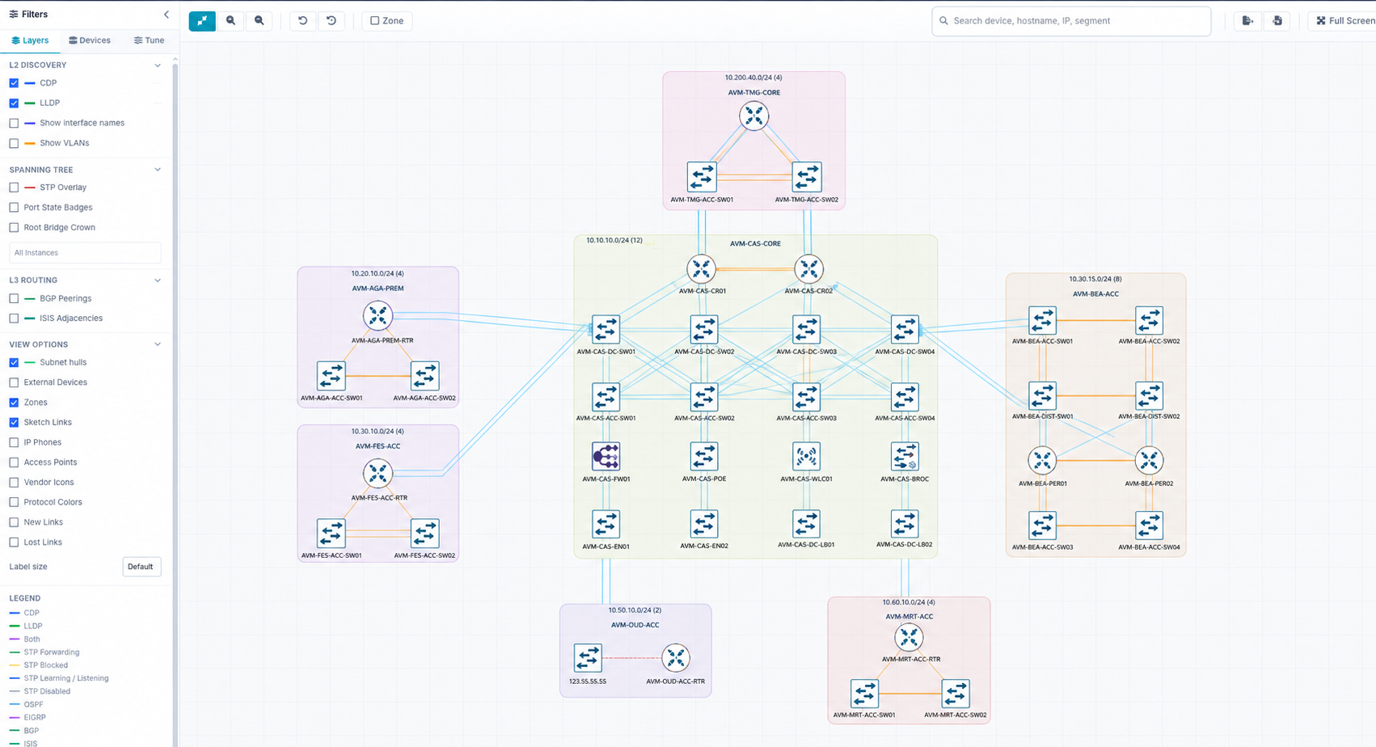The height and width of the screenshot is (747, 1376).
Task: Enable Show interface names
Action: (14, 124)
